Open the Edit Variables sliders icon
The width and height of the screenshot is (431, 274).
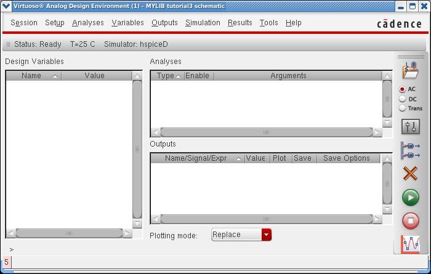tap(411, 127)
